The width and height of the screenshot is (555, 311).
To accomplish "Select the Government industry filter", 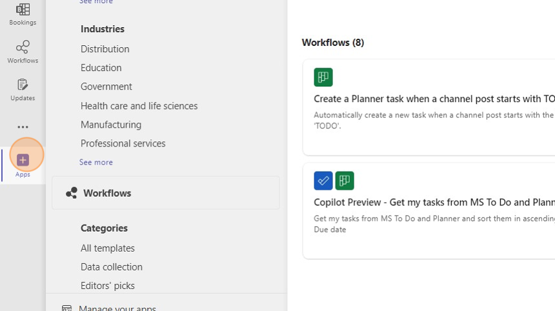I will 106,86.
